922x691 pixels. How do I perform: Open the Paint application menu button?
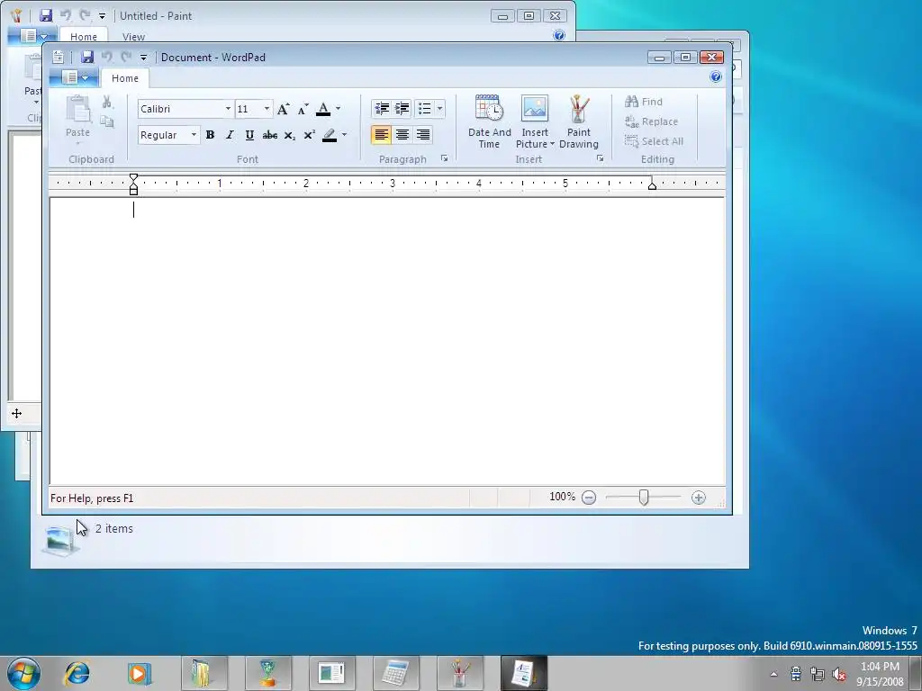pyautogui.click(x=32, y=36)
